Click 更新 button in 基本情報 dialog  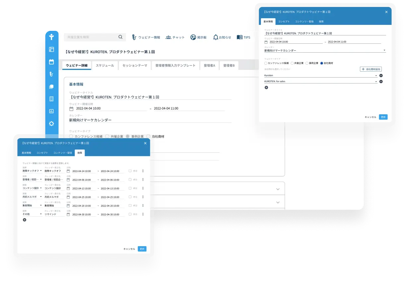coord(383,117)
